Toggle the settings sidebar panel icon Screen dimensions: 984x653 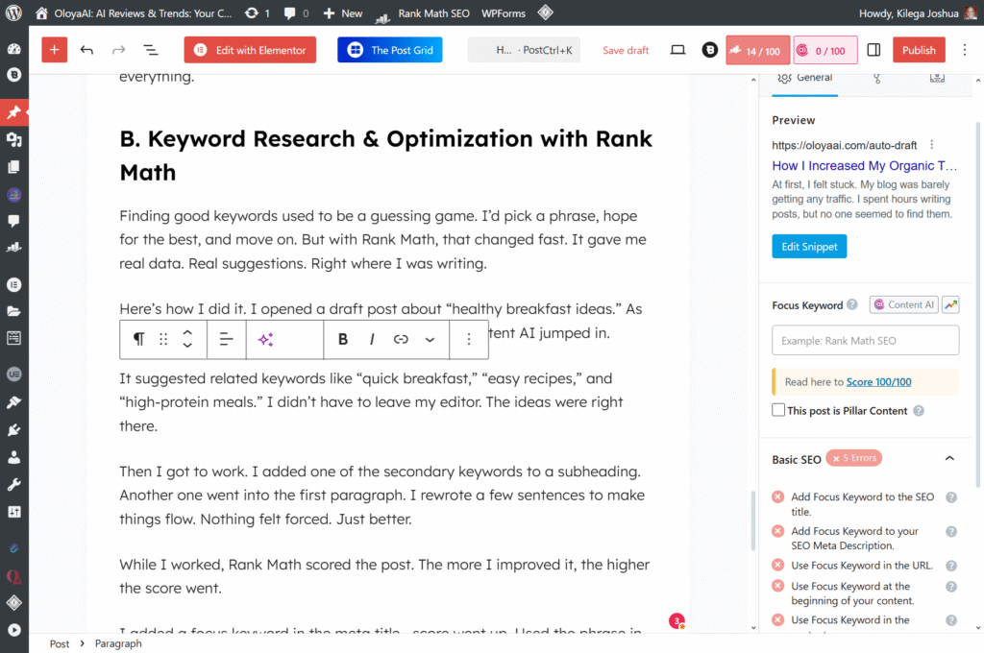873,50
